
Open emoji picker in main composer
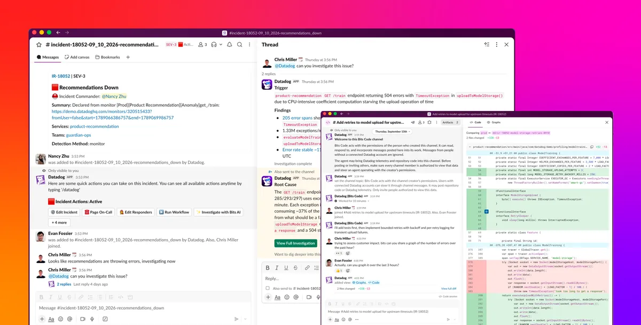click(60, 319)
